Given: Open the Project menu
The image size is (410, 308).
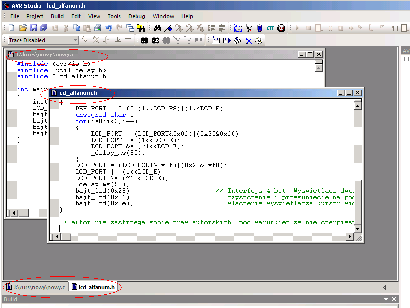Looking at the screenshot, I should click(x=35, y=16).
